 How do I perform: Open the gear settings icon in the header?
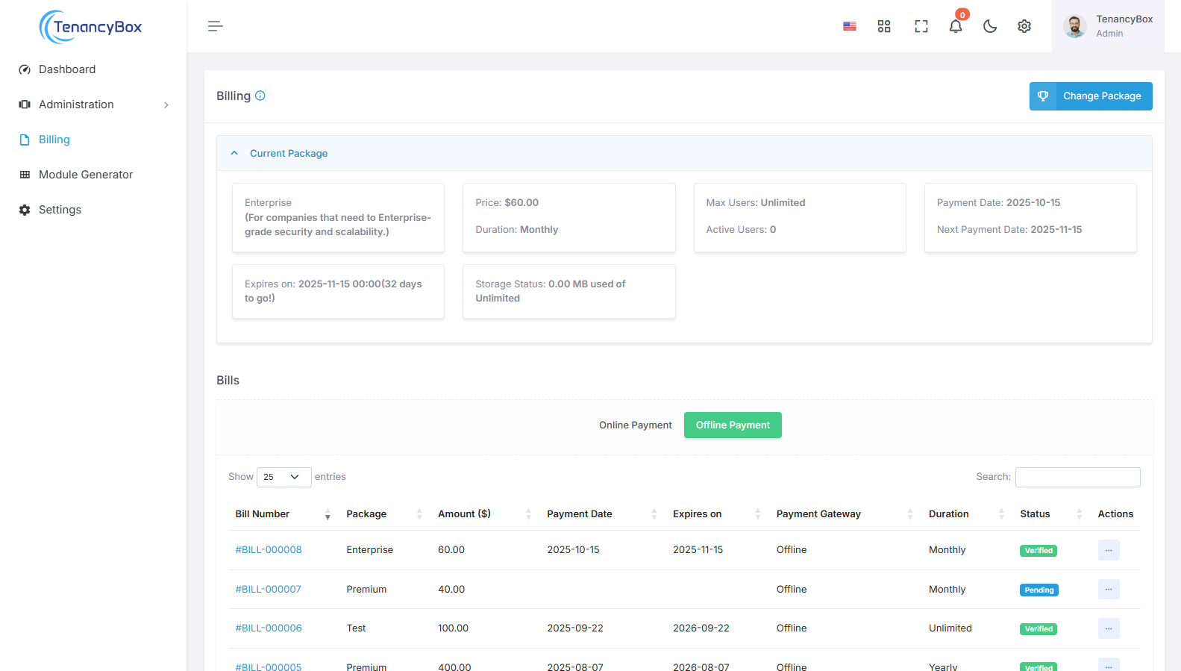(1024, 26)
